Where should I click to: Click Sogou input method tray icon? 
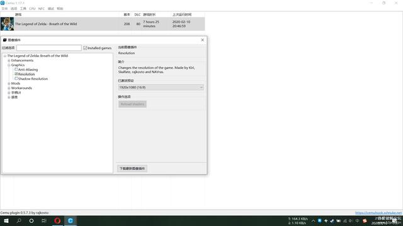point(365,220)
